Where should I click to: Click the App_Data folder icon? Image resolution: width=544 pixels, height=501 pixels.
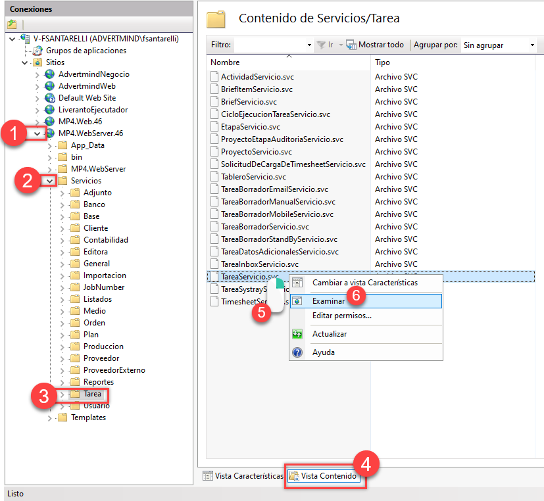tap(62, 145)
